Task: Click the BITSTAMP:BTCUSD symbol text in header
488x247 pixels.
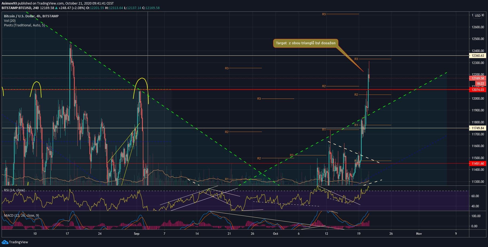Action: (x=15, y=8)
